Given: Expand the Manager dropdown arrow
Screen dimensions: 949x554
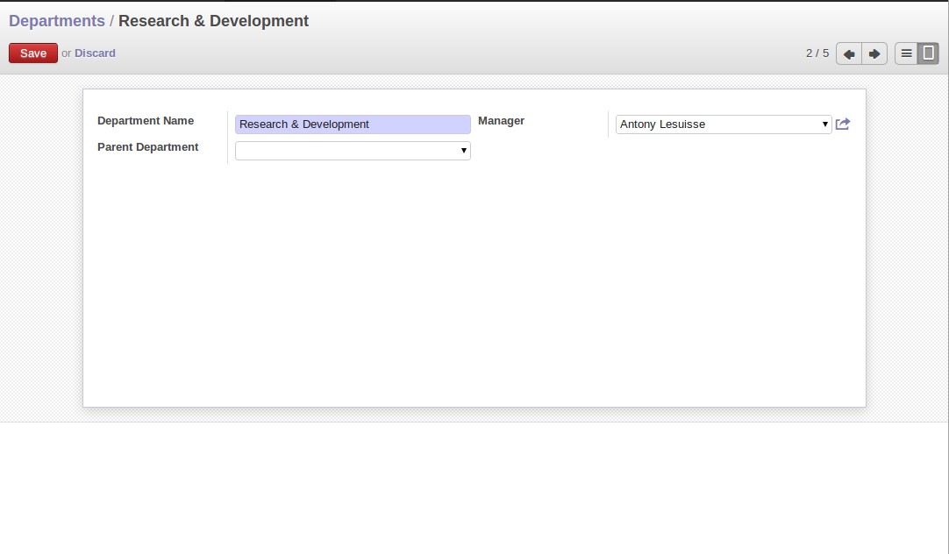Looking at the screenshot, I should click(825, 124).
